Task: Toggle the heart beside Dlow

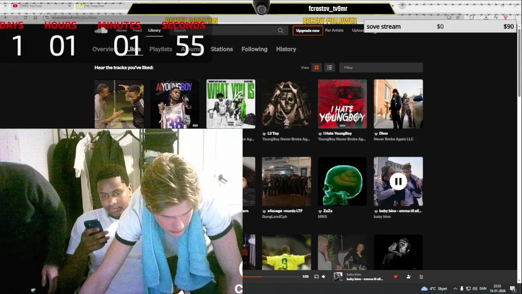Action: coord(376,134)
